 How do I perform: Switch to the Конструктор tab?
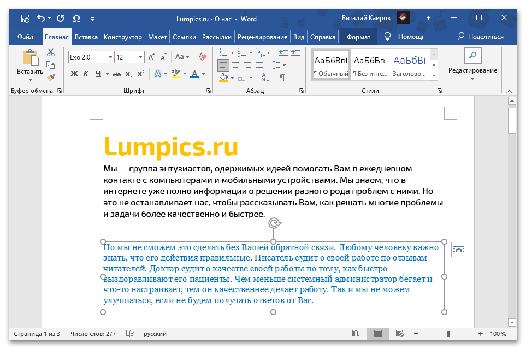pos(123,37)
